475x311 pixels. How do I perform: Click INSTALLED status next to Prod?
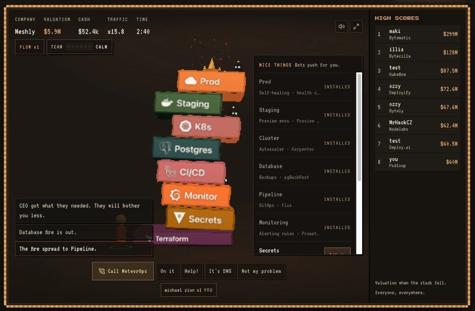click(x=337, y=87)
